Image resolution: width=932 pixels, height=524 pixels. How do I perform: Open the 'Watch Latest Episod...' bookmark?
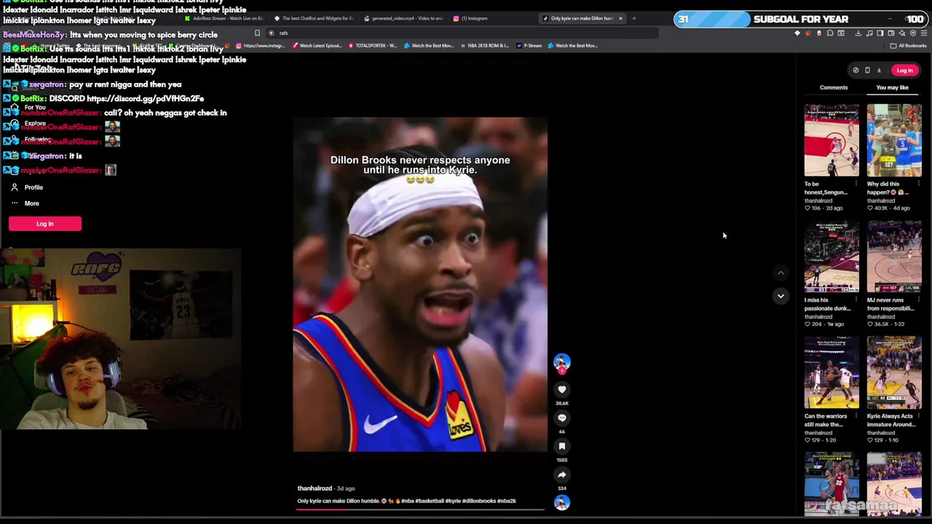[x=317, y=46]
